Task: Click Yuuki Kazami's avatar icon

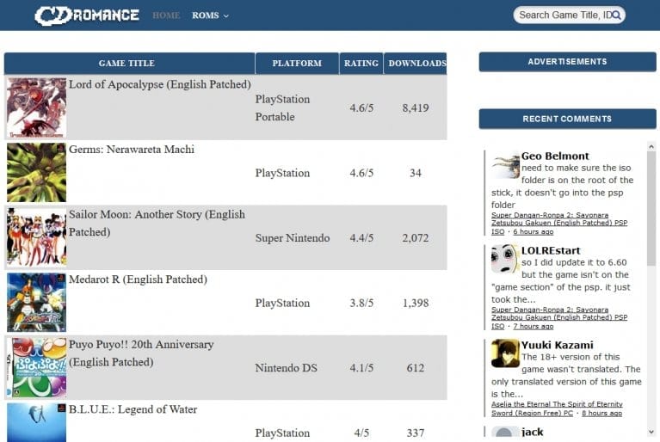Action: point(505,353)
